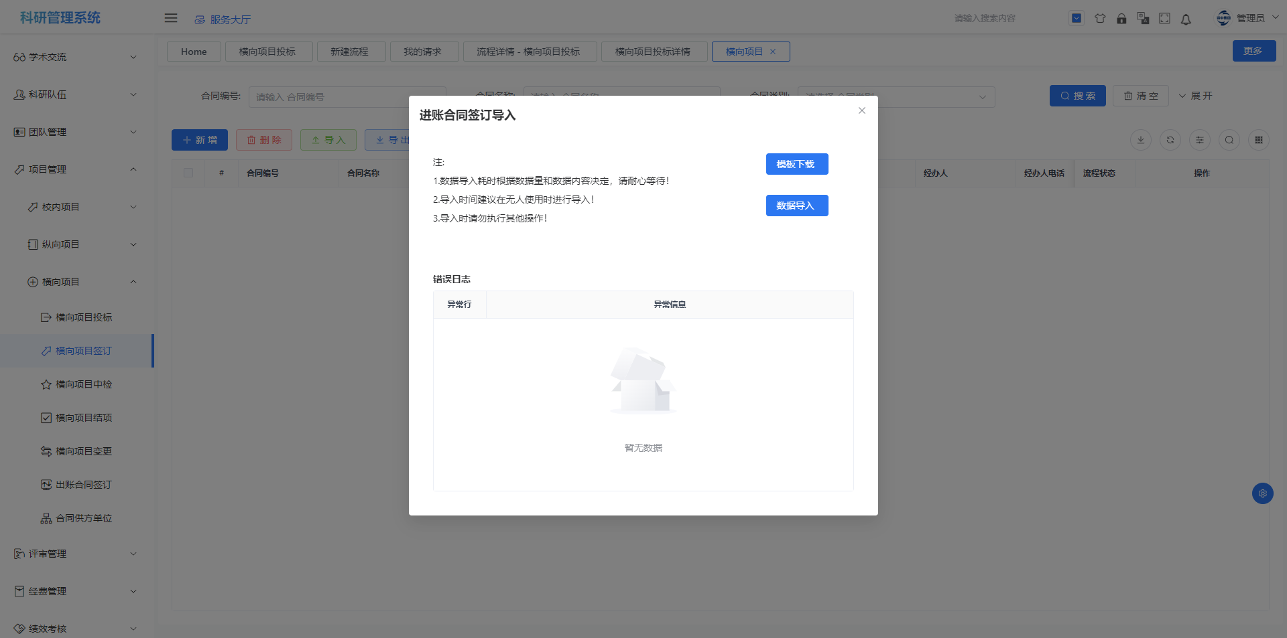Image resolution: width=1287 pixels, height=638 pixels.
Task: Click the table grid view icon
Action: (1258, 140)
